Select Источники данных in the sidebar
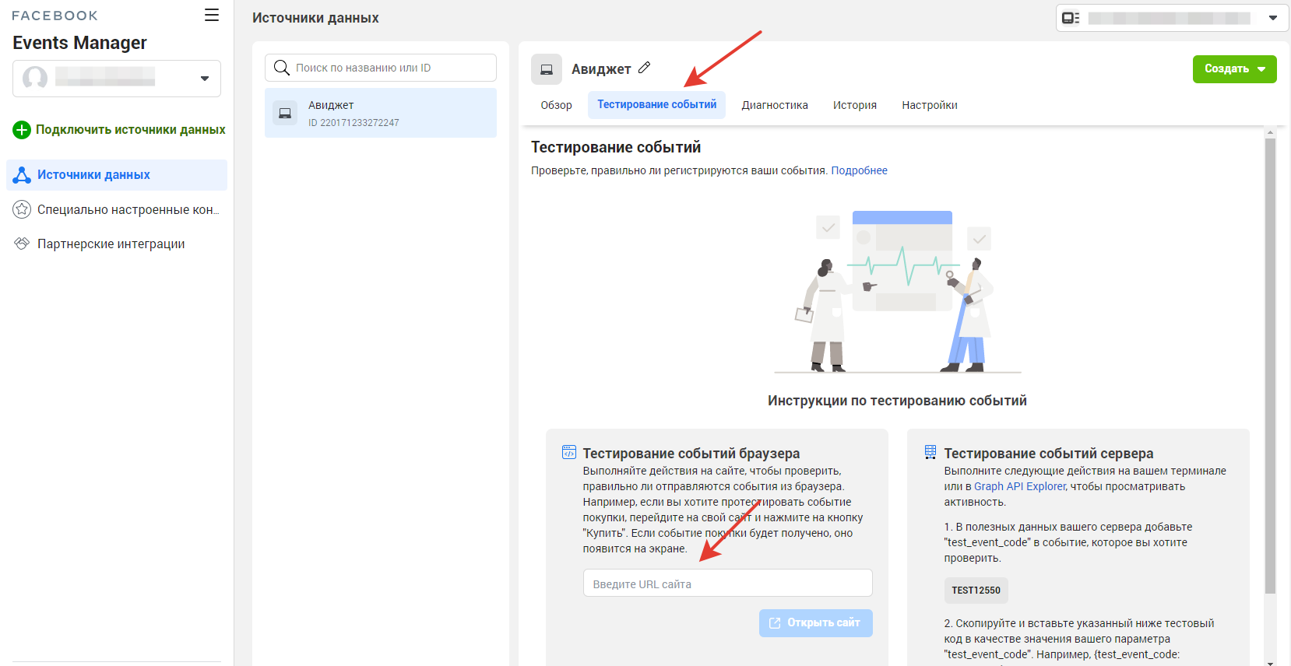 tap(117, 175)
